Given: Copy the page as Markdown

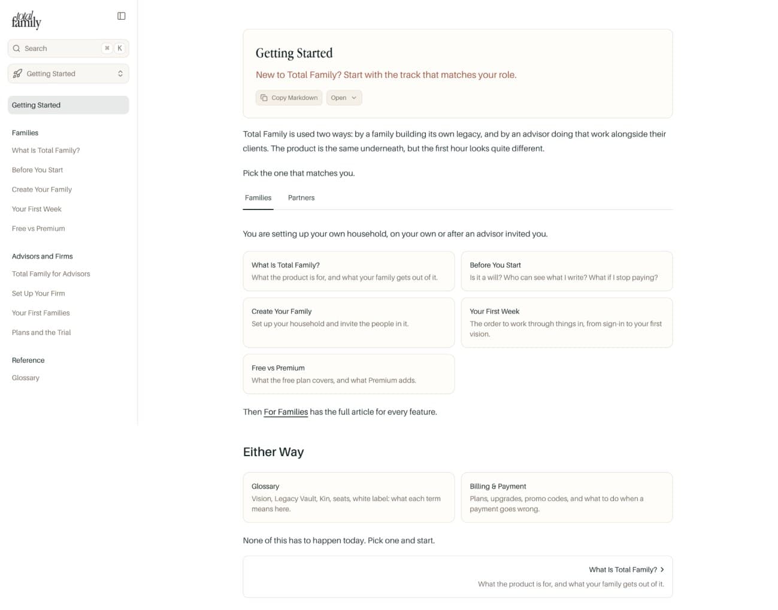Looking at the screenshot, I should click(x=289, y=98).
